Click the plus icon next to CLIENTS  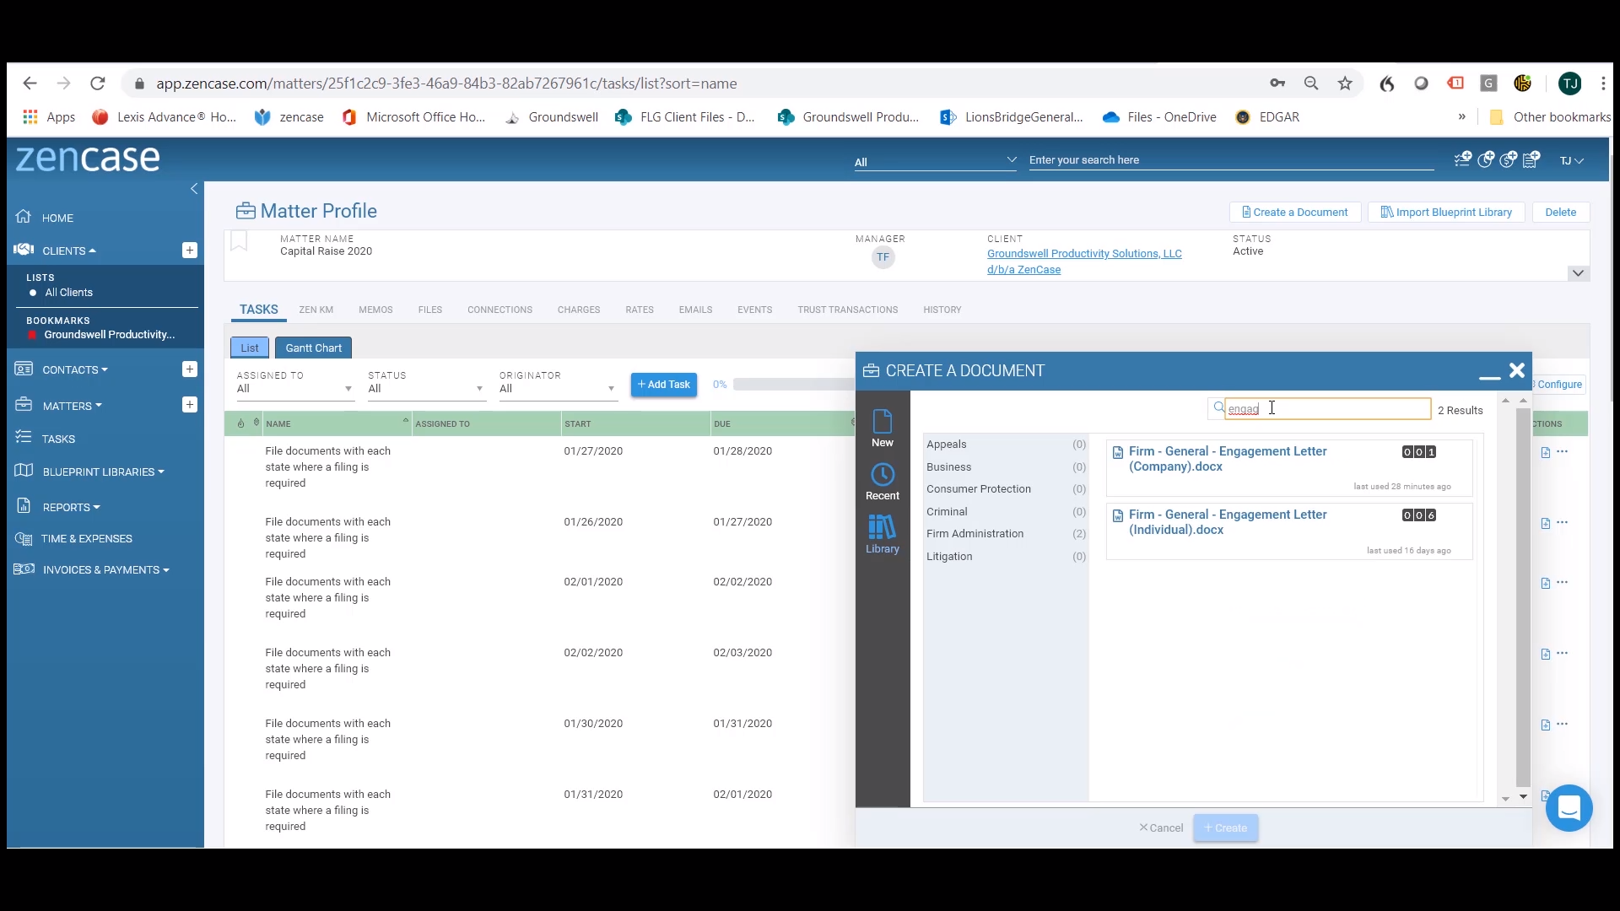point(190,250)
